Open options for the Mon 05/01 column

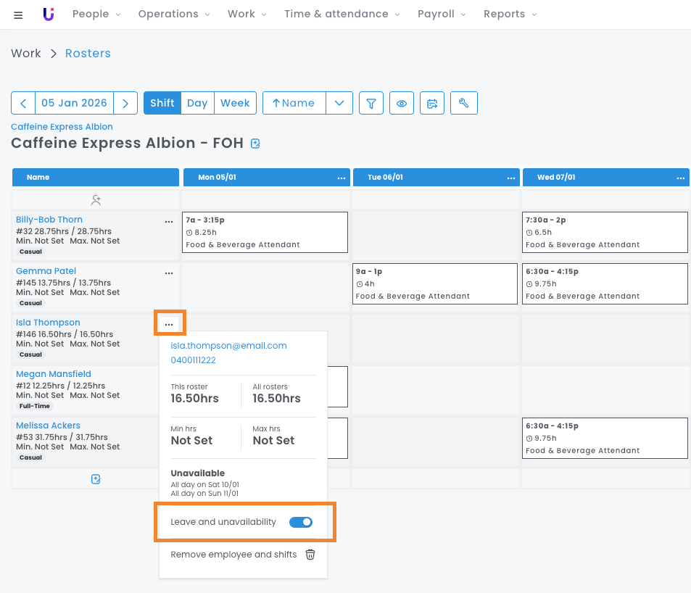click(x=341, y=178)
